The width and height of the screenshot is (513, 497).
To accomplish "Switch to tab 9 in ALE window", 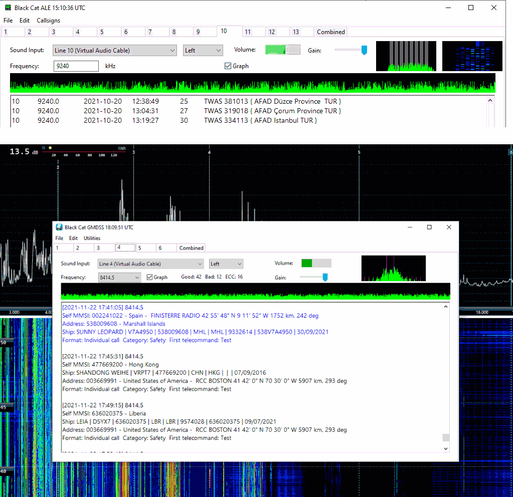I will click(206, 32).
